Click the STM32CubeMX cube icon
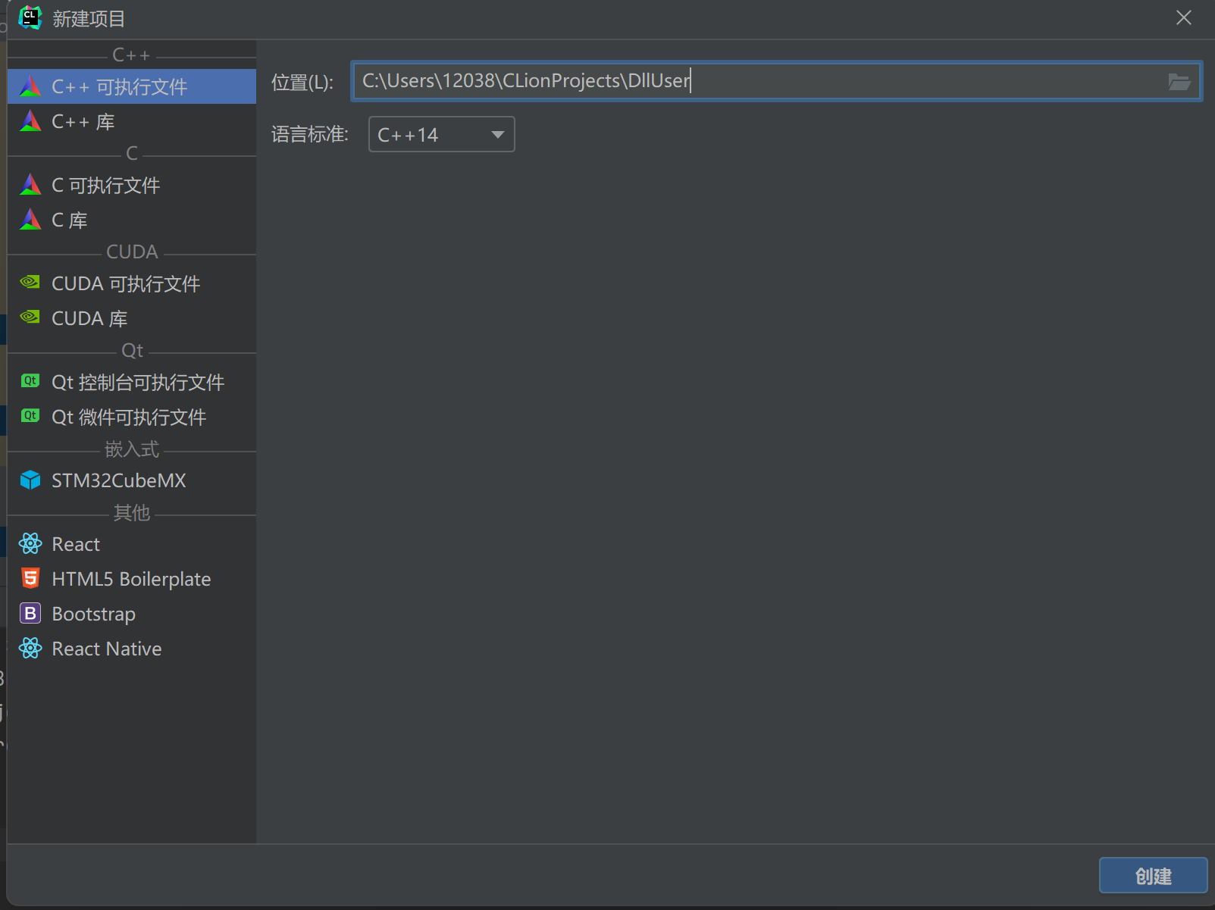The width and height of the screenshot is (1215, 910). pyautogui.click(x=30, y=480)
